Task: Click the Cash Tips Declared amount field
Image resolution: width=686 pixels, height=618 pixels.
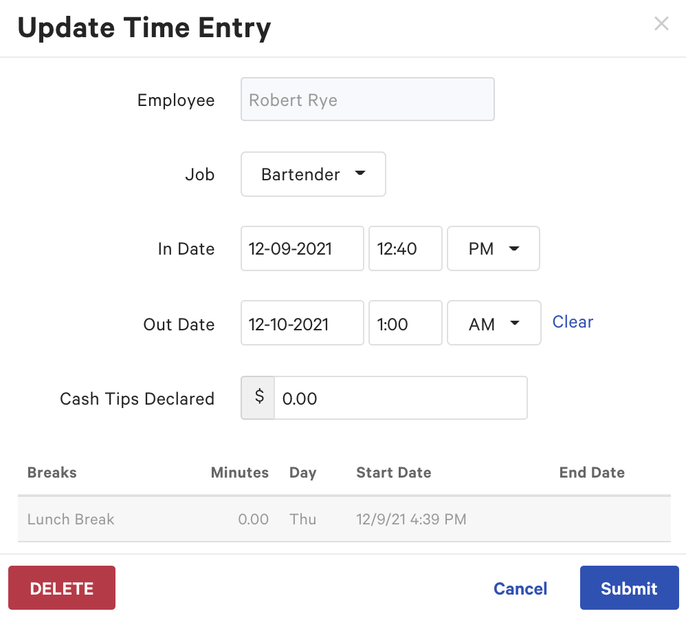Action: coord(400,398)
